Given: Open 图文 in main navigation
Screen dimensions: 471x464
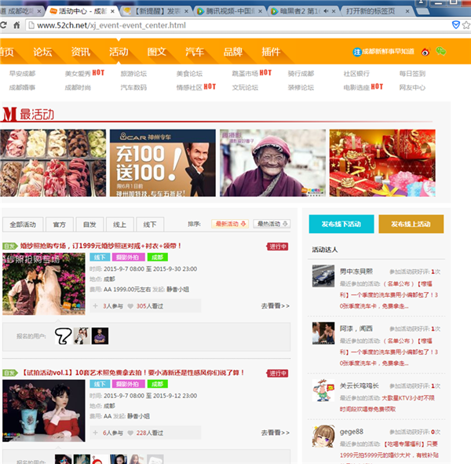Looking at the screenshot, I should [x=156, y=52].
